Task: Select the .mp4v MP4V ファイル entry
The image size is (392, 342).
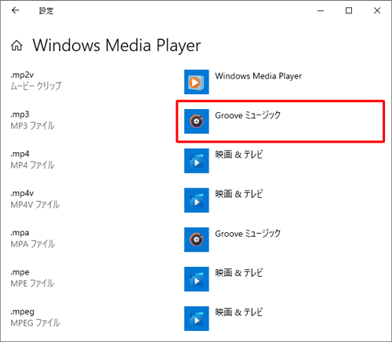Action: click(35, 199)
